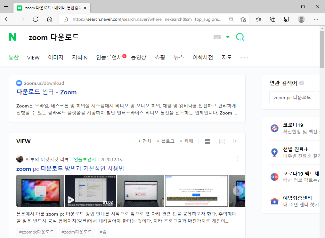Open the Favorites list icon
325x238 pixels.
tap(258, 19)
